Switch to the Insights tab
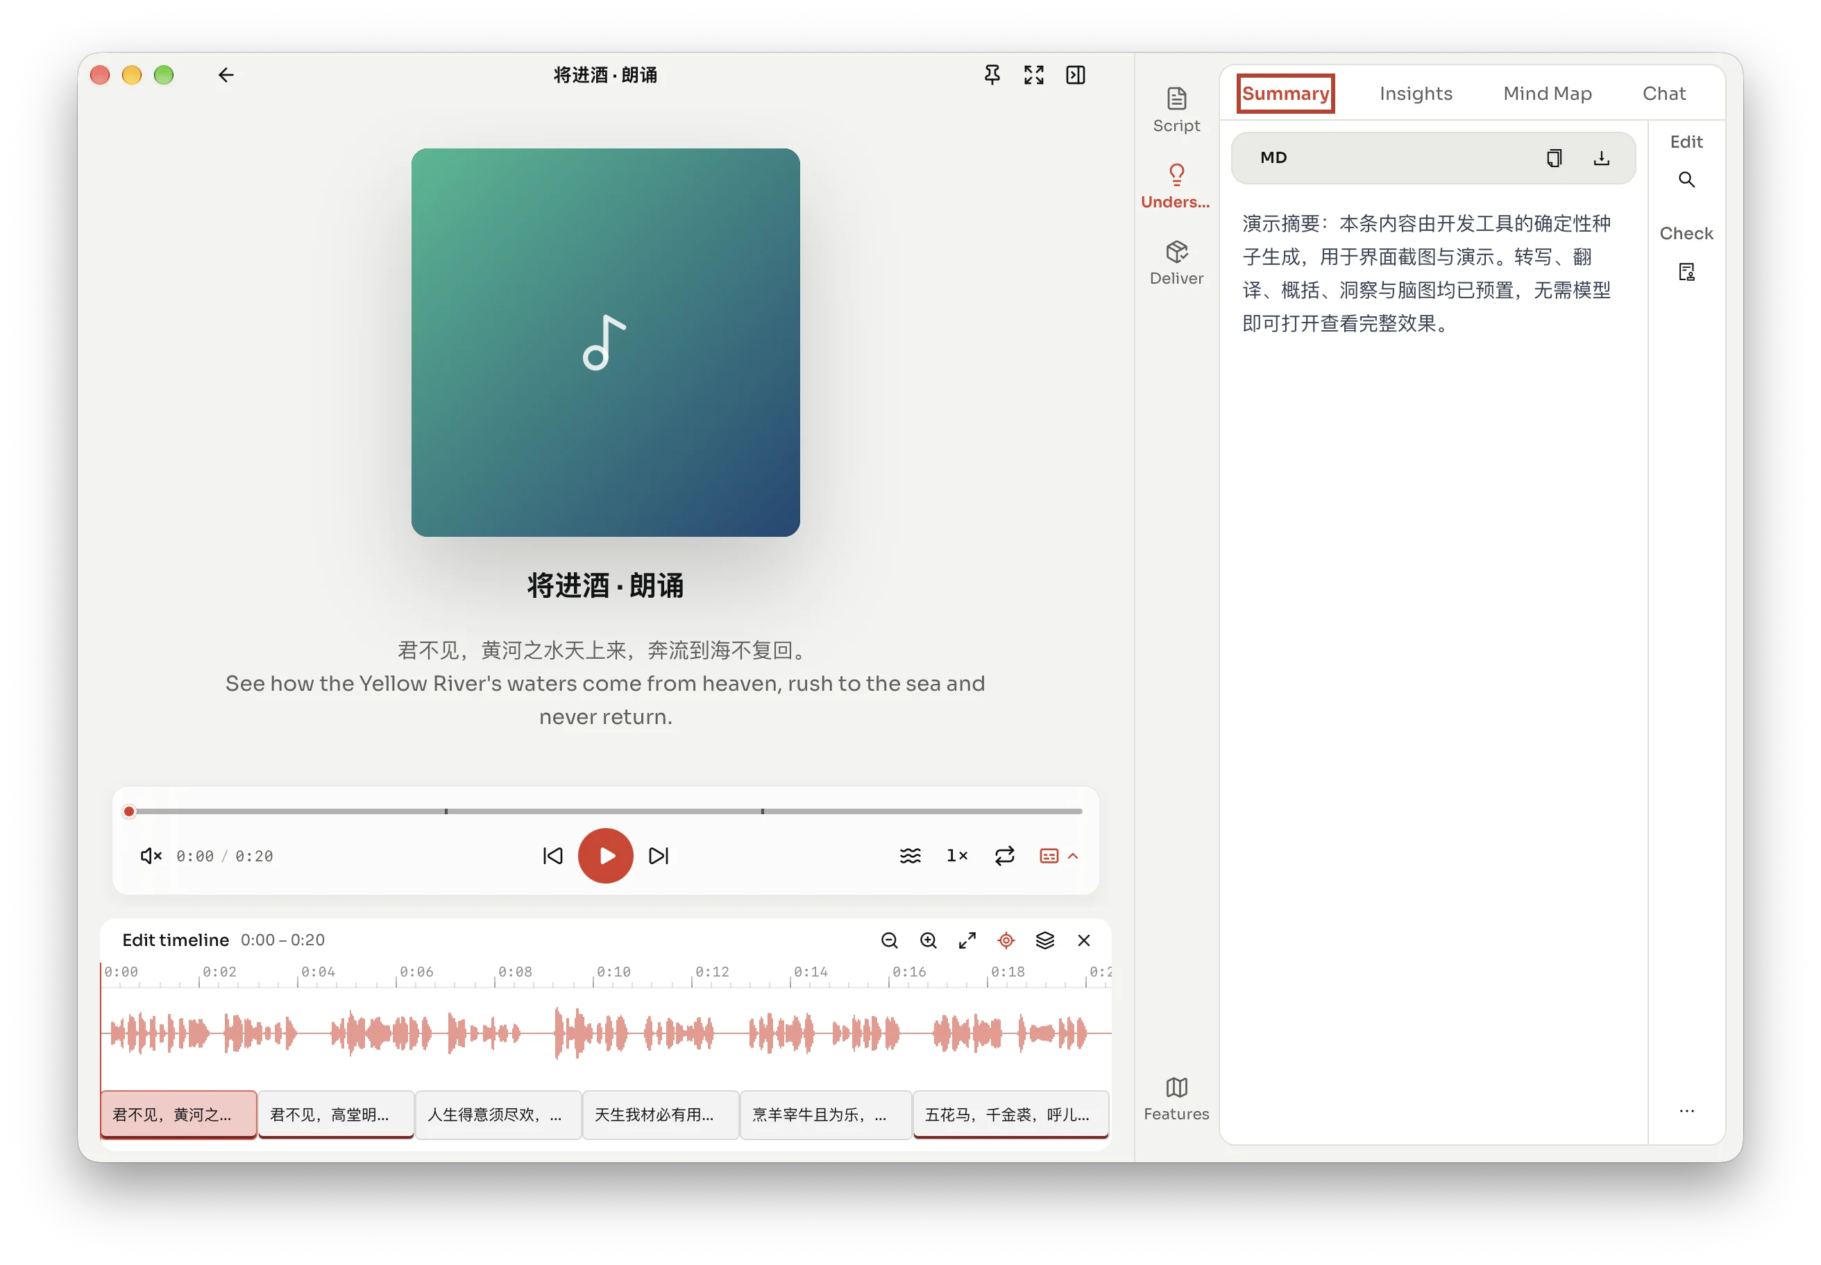Viewport: 1821px width, 1265px height. pos(1416,94)
